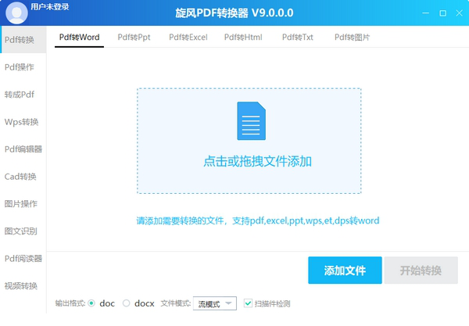This screenshot has height=326, width=469.
Task: Switch to 视频转换 sidebar section
Action: click(23, 286)
